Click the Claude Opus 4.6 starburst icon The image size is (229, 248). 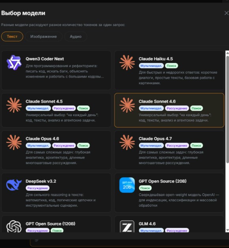pos(14,143)
